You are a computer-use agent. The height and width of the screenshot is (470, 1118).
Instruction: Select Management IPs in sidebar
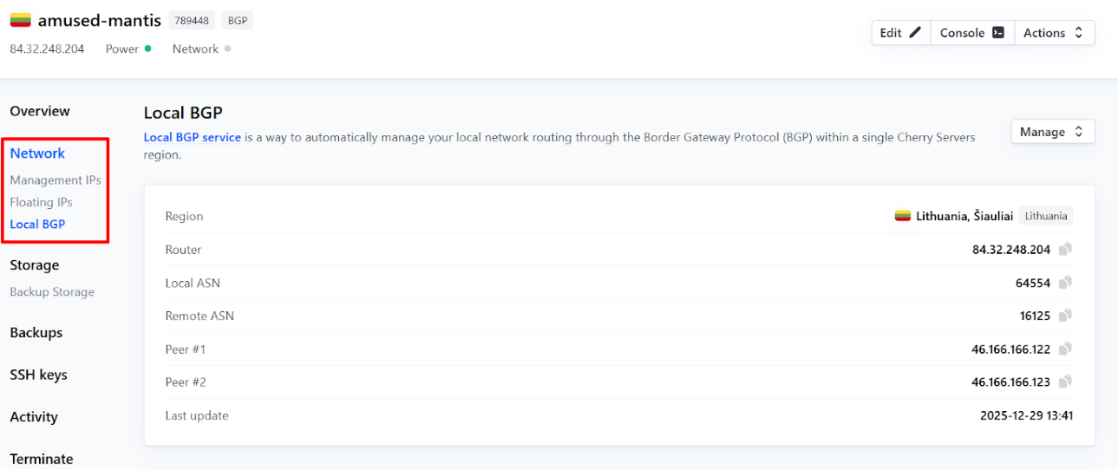point(56,180)
